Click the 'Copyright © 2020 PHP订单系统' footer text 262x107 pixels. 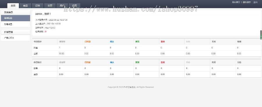[122, 87]
